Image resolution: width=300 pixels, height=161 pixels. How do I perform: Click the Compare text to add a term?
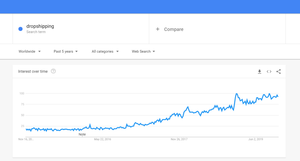174,29
